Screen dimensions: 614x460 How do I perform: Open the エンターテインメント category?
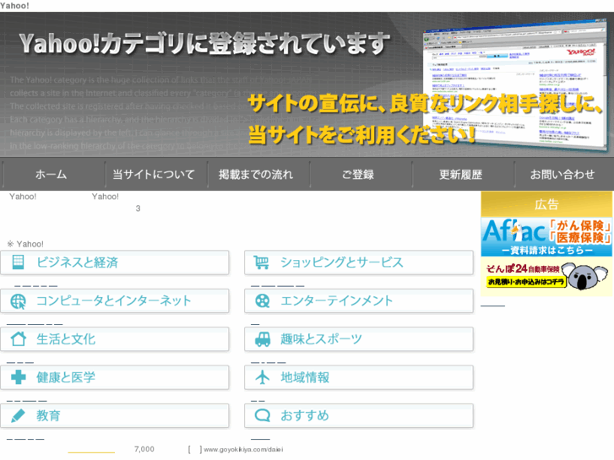tap(359, 300)
